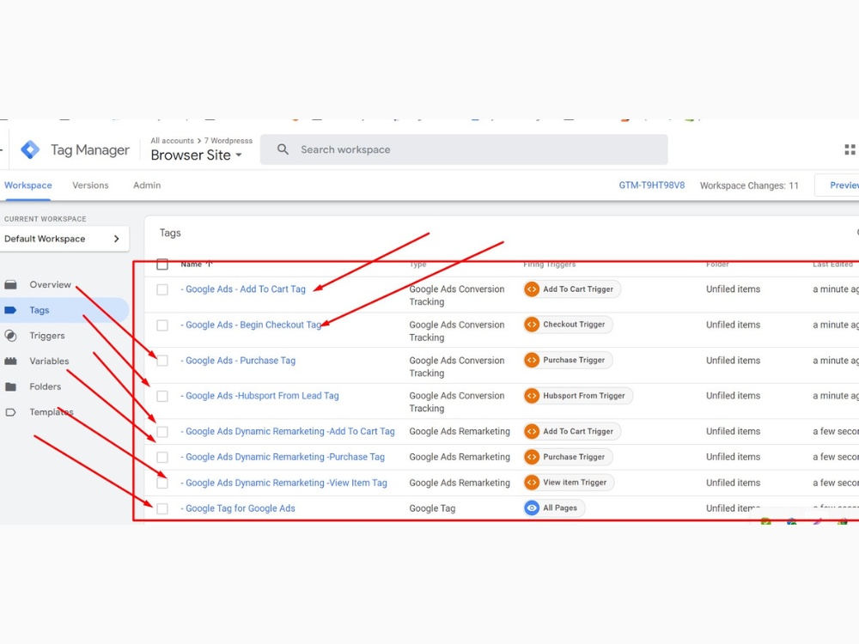Click Google Tag type cell text
The image size is (859, 644).
(x=432, y=508)
